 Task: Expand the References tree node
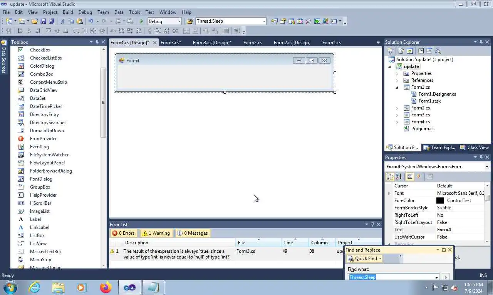[x=397, y=80]
